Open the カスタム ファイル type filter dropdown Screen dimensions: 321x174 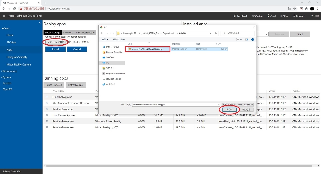coord(238,104)
